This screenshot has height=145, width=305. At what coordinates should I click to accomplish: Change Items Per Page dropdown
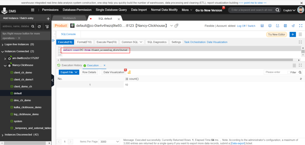(x=110, y=141)
